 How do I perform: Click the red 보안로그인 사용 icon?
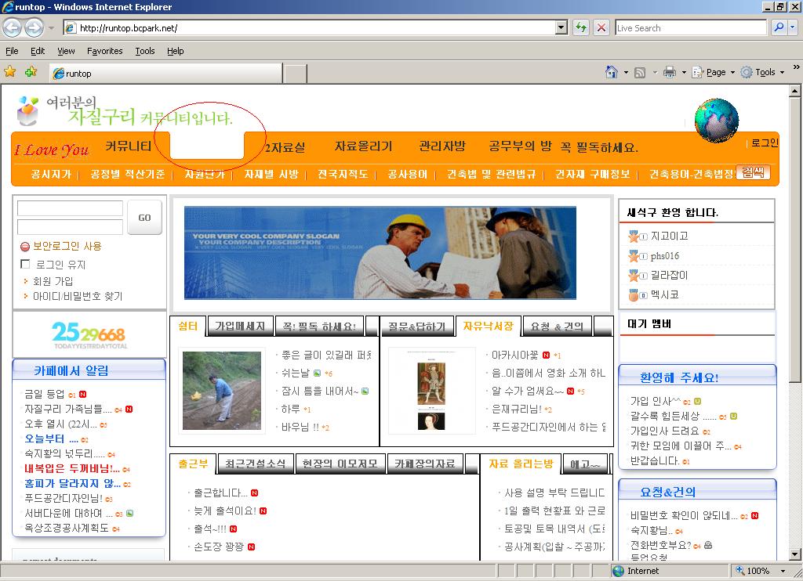[x=25, y=247]
